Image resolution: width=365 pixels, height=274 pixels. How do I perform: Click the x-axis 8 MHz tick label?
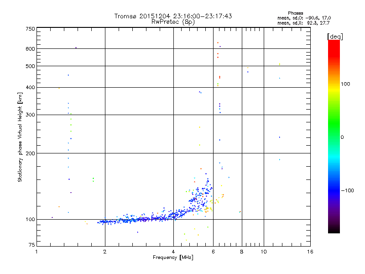point(242,252)
